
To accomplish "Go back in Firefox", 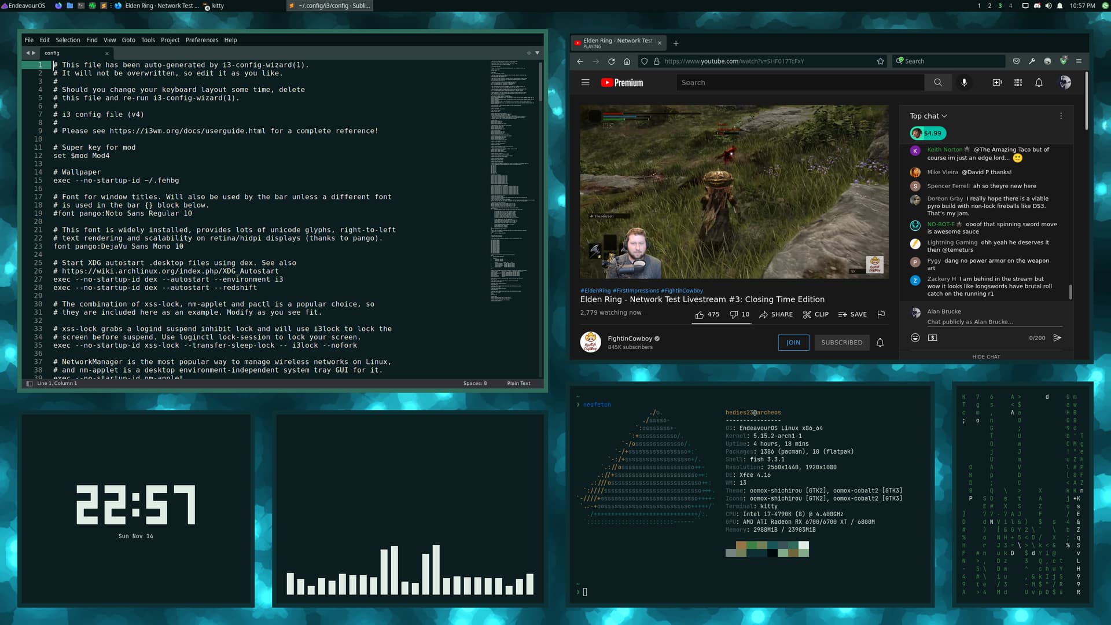I will 580,61.
